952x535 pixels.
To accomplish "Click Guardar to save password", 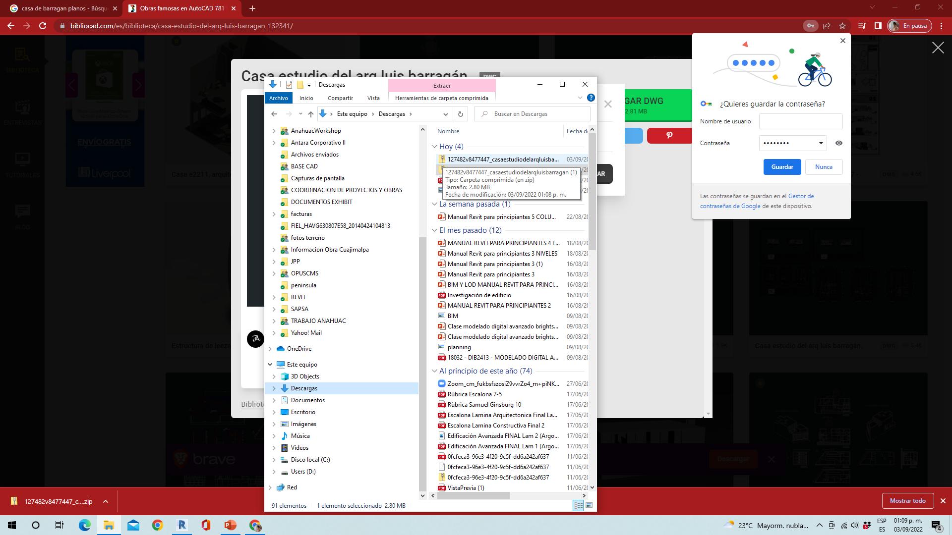I will pyautogui.click(x=782, y=167).
